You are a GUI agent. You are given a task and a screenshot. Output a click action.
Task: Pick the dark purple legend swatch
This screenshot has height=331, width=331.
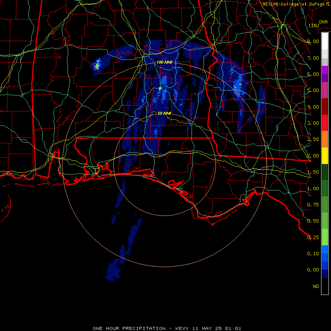[325, 78]
